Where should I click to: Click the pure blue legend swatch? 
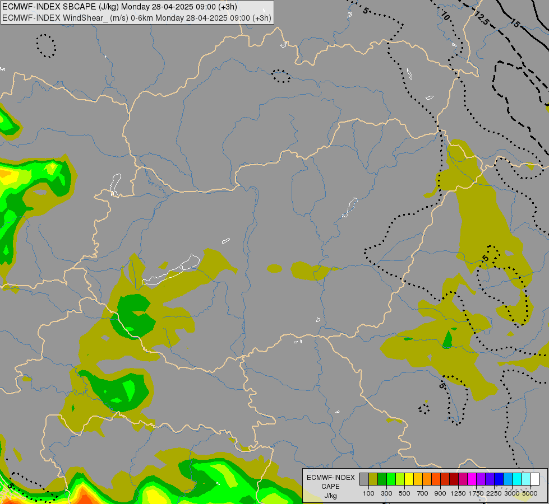[499, 479]
